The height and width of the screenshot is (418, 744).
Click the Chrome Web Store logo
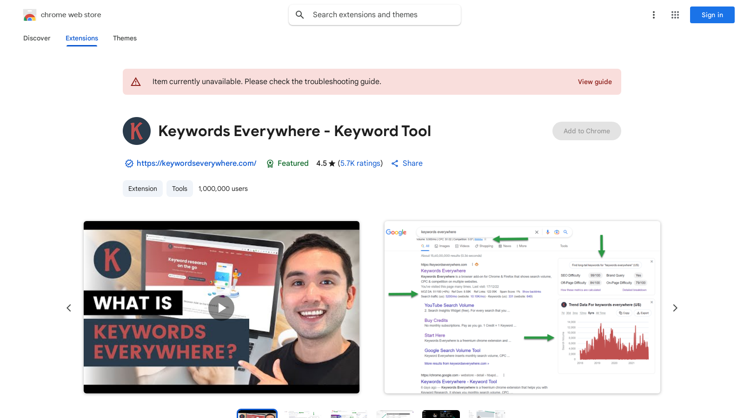[x=30, y=15]
